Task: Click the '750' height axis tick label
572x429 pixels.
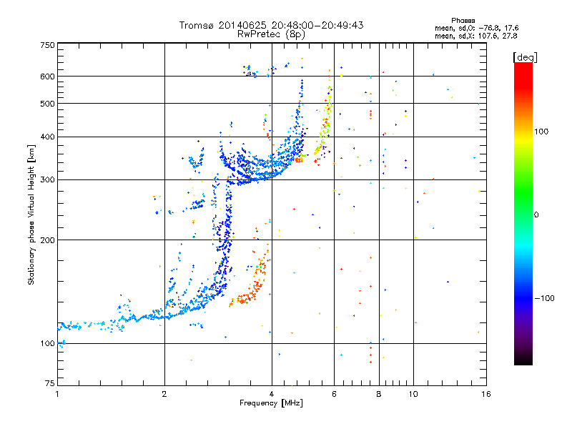Action: click(x=47, y=45)
